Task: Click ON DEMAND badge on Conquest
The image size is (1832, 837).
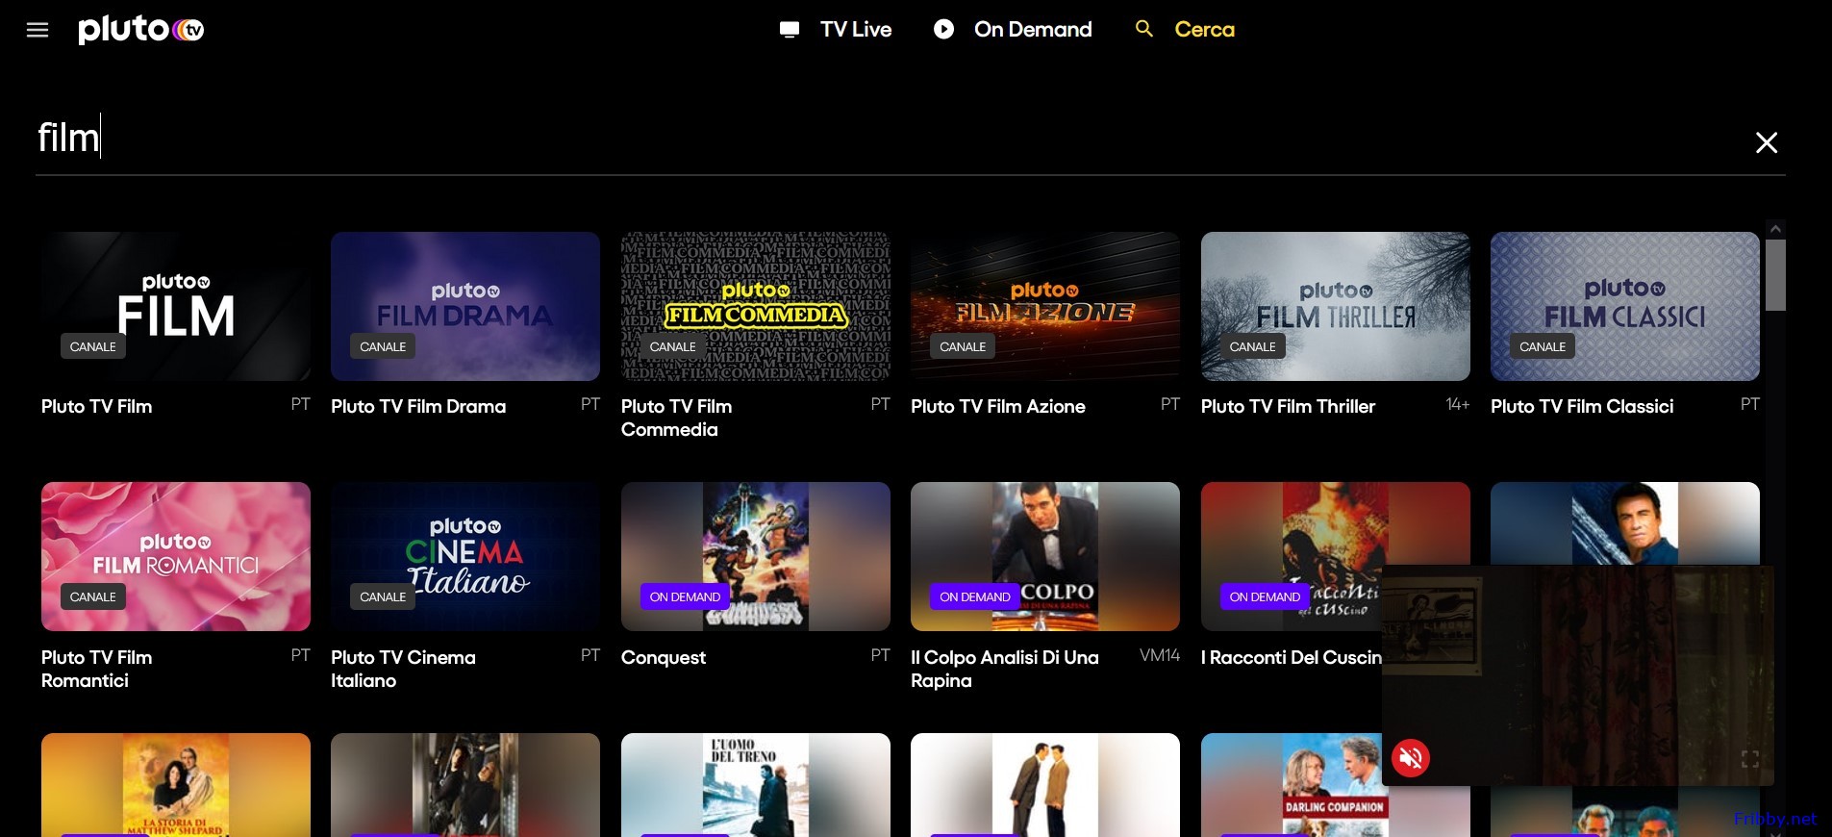Action: [685, 596]
